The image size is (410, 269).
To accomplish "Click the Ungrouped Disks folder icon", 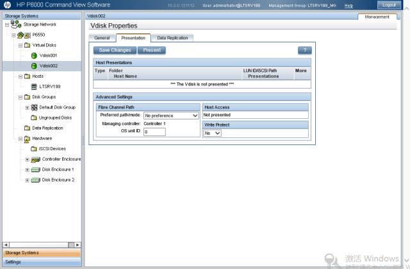I will point(34,117).
